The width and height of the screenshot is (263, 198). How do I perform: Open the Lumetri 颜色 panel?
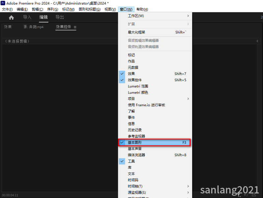[155, 92]
